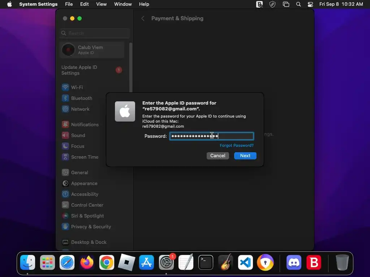Open the Window menu
This screenshot has height=277, width=370.
(x=123, y=4)
